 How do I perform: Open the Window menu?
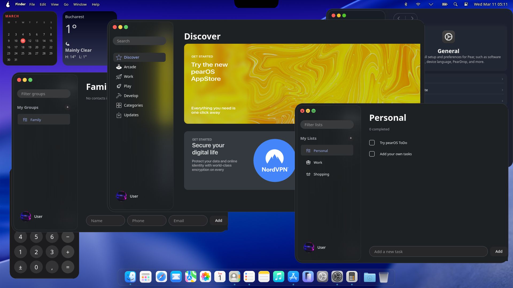click(80, 4)
